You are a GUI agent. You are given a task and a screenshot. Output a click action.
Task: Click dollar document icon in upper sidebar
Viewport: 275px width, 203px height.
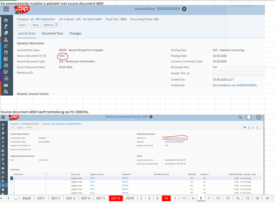click(x=6, y=52)
